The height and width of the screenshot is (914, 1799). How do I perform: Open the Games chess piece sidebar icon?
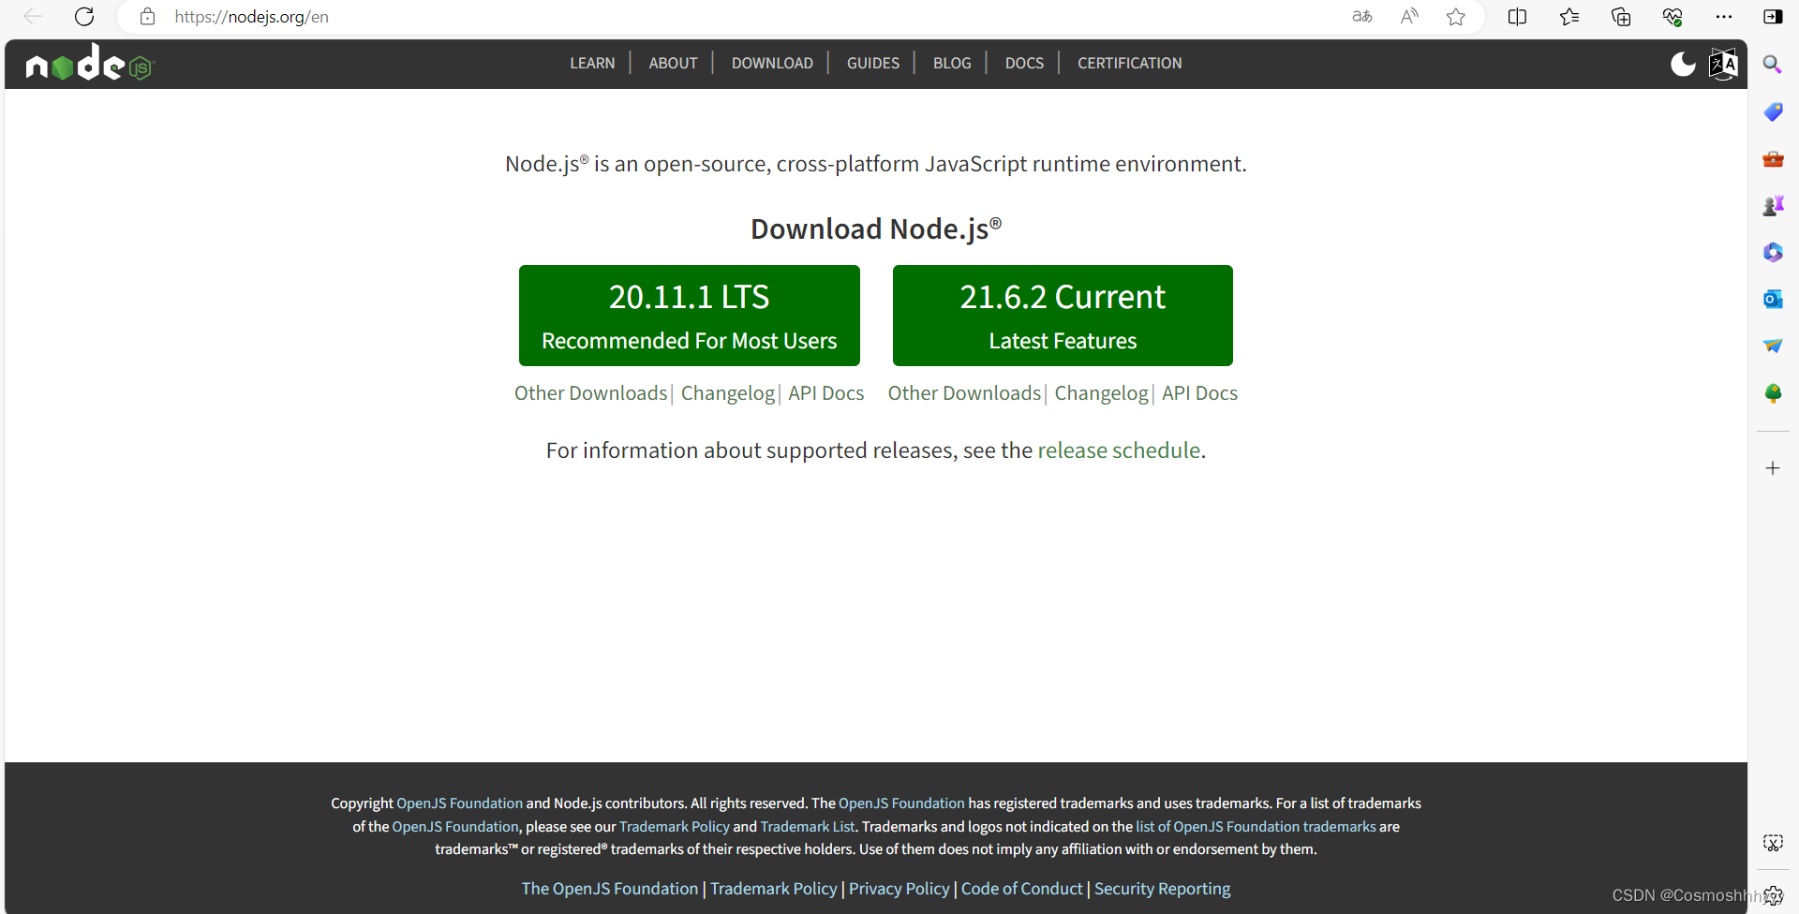click(1773, 206)
